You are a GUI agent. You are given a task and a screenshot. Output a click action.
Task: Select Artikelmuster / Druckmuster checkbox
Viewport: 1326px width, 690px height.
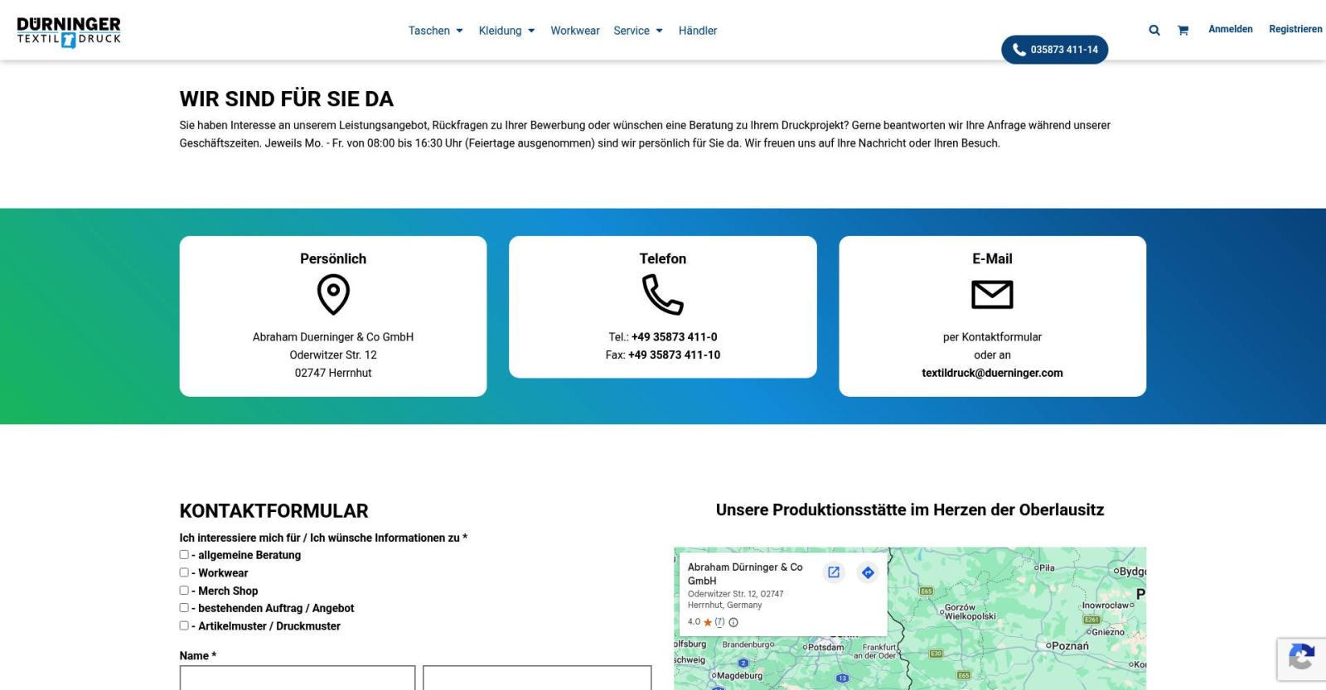(184, 626)
